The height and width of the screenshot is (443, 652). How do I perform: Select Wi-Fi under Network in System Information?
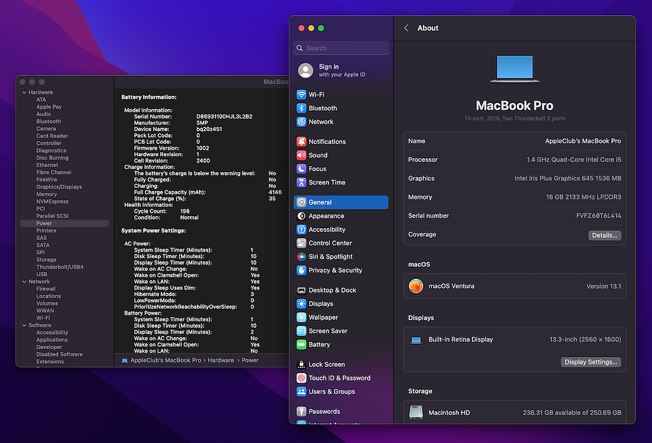click(x=43, y=318)
